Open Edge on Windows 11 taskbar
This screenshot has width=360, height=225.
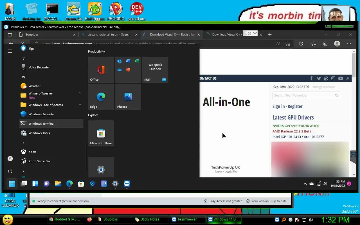pos(69,184)
